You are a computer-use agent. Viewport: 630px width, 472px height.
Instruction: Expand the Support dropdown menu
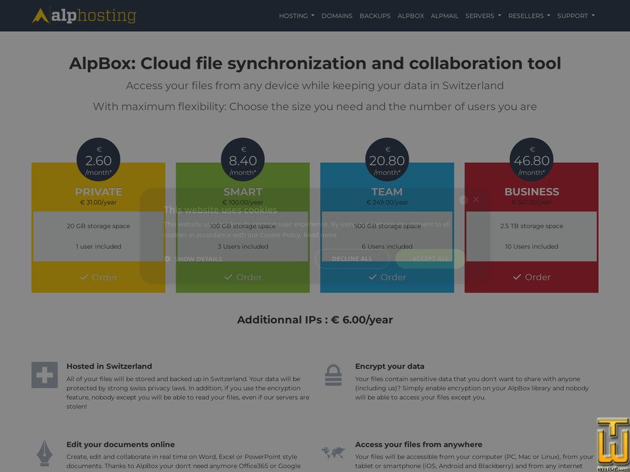[576, 16]
